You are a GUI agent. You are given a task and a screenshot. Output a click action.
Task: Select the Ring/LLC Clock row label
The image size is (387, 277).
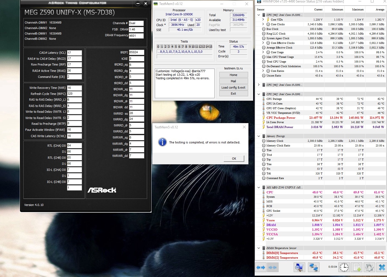coord(276,34)
